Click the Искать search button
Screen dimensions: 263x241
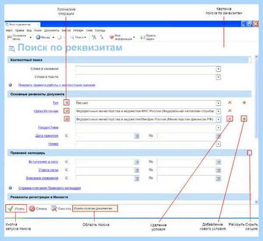click(16, 209)
